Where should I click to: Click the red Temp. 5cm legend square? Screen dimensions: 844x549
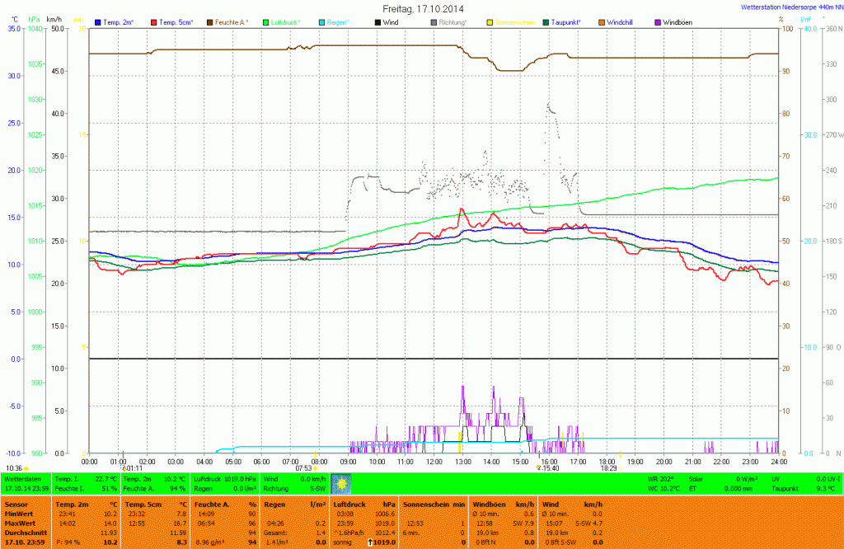pyautogui.click(x=154, y=22)
